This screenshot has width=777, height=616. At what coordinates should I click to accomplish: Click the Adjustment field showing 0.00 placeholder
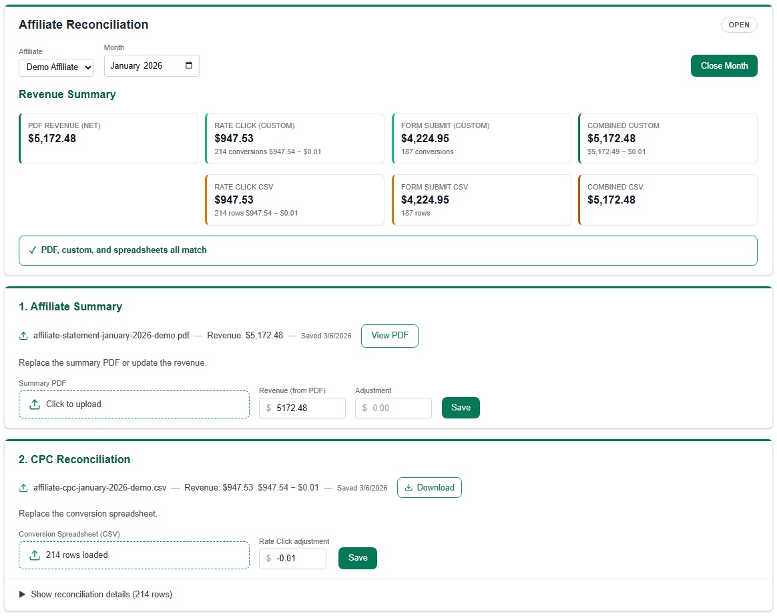pos(393,407)
